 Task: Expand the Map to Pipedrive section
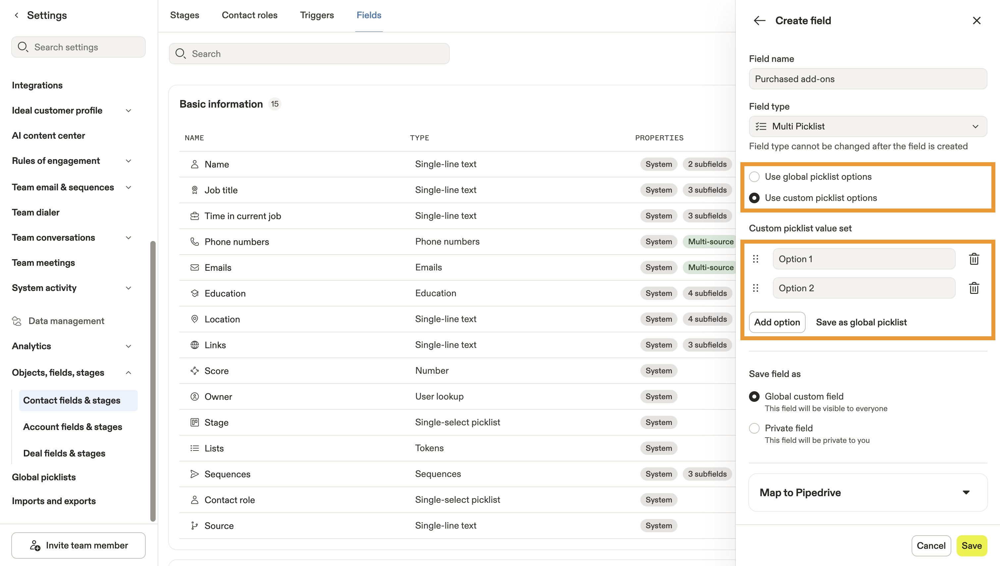pos(868,493)
